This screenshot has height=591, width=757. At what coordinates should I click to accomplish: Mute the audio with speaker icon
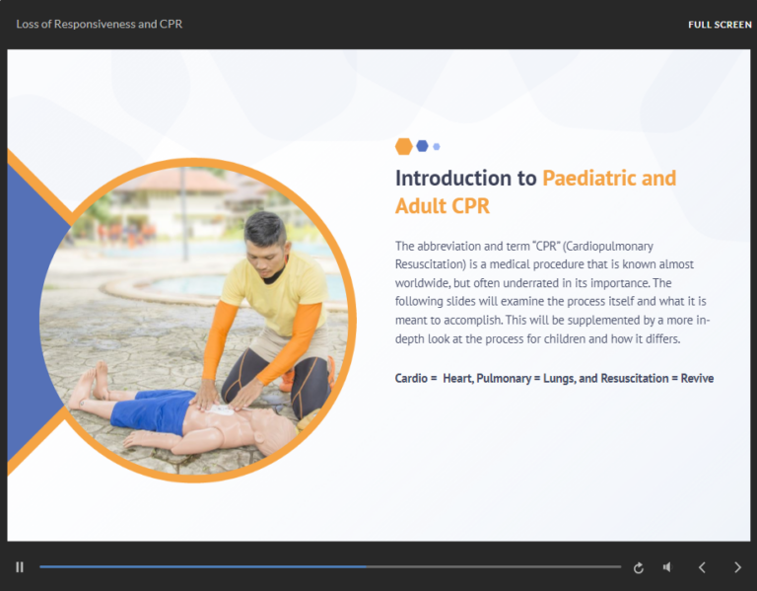[x=667, y=567]
